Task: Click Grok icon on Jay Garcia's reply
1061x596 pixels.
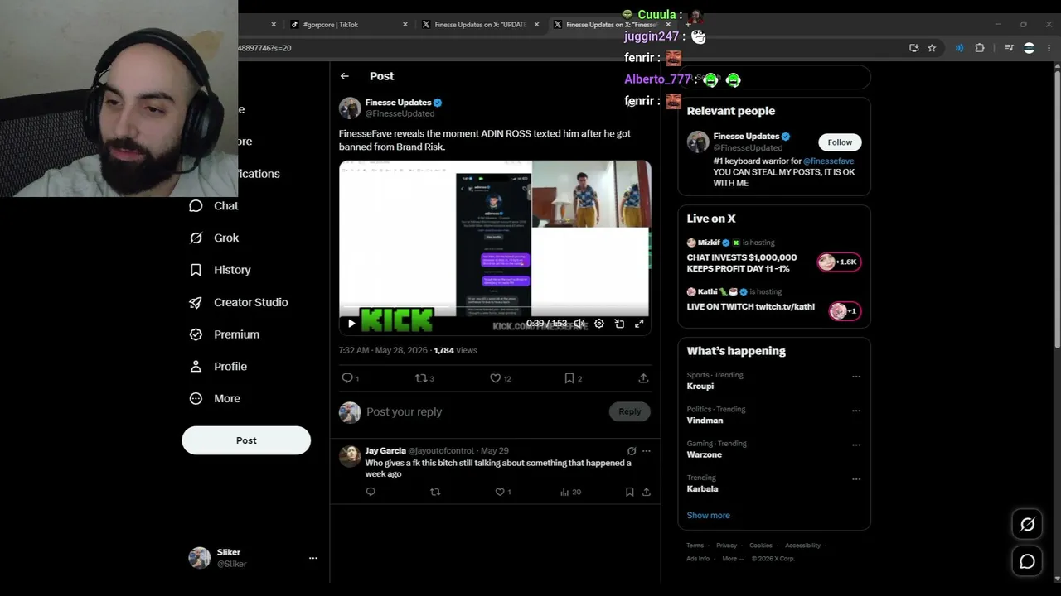Action: (x=632, y=451)
